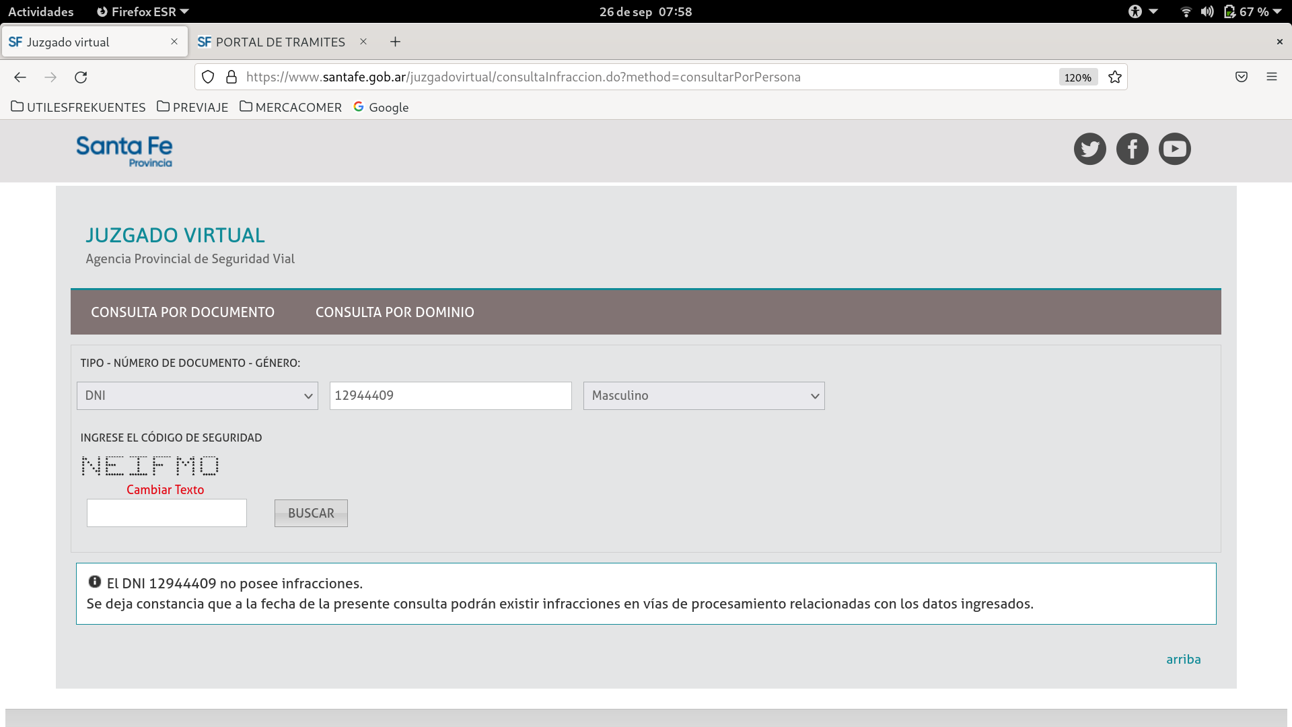The image size is (1292, 727).
Task: Switch to the PORTAL DE TRAMITES tab
Action: pos(280,42)
